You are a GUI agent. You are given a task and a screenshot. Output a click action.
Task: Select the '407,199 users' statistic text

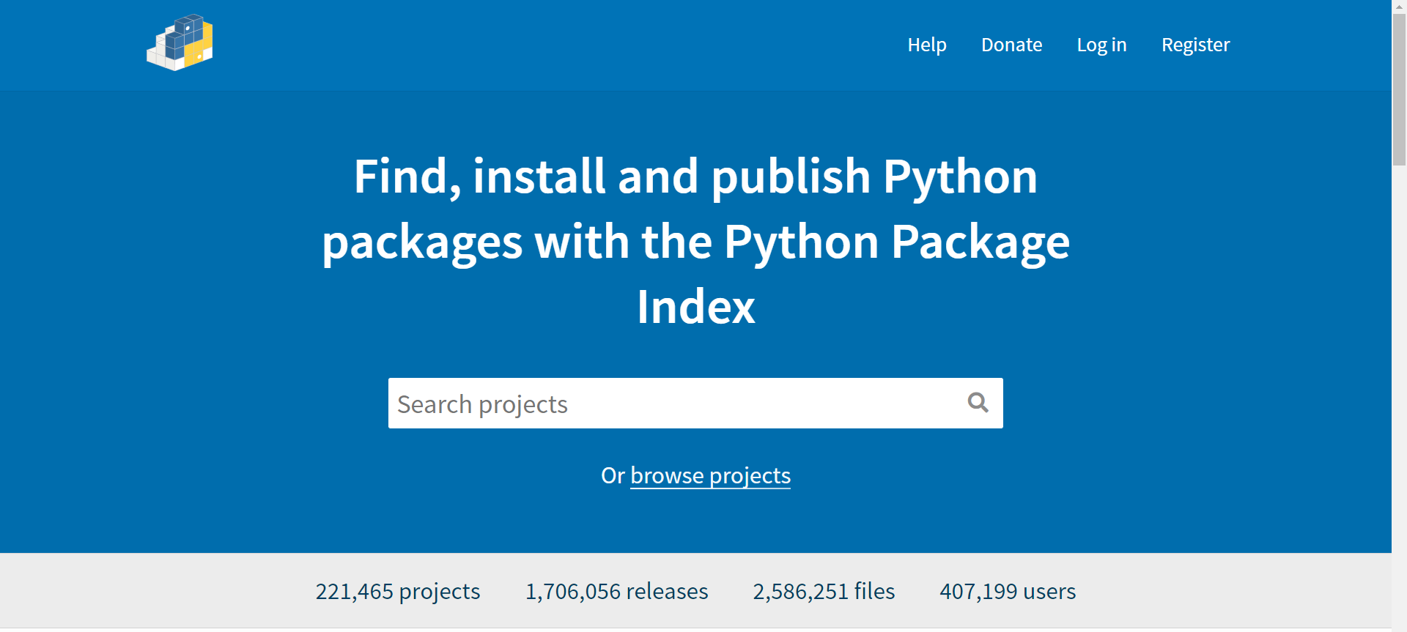[1008, 591]
